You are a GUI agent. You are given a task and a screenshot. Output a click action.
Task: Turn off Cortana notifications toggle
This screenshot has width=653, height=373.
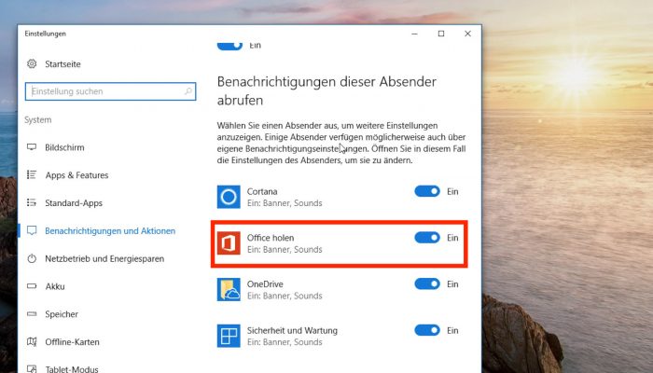coord(427,191)
